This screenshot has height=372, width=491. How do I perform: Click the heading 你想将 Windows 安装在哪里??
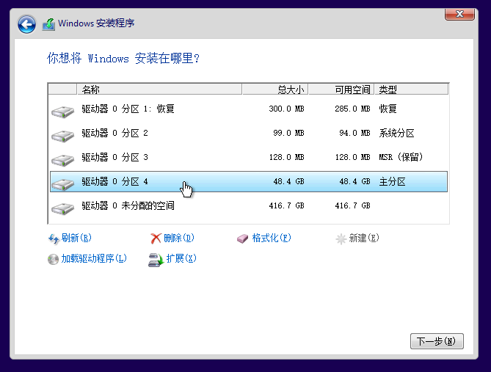coord(123,58)
